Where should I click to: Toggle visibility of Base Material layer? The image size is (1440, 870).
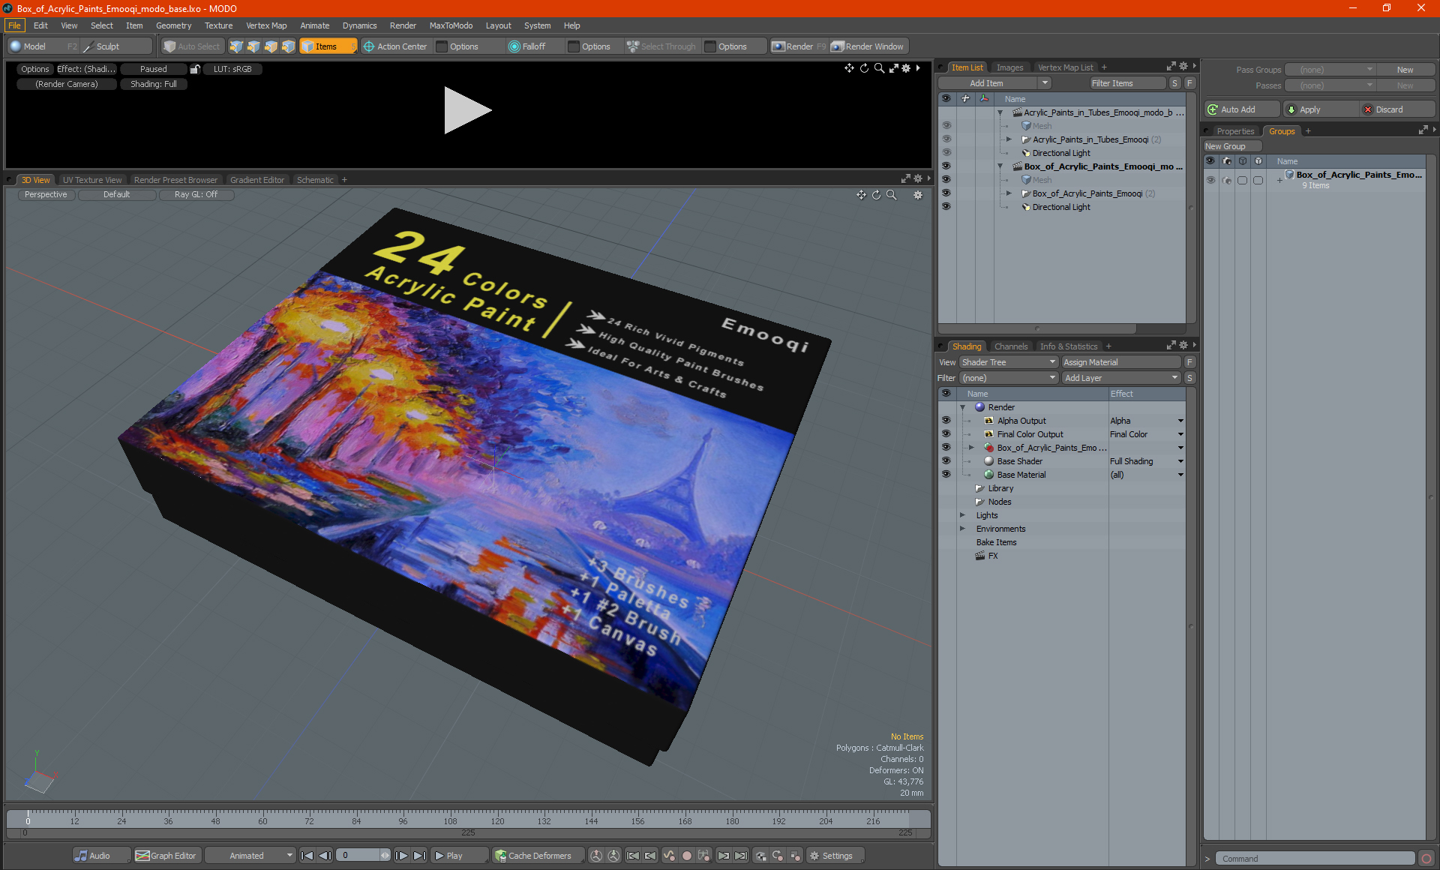click(946, 475)
